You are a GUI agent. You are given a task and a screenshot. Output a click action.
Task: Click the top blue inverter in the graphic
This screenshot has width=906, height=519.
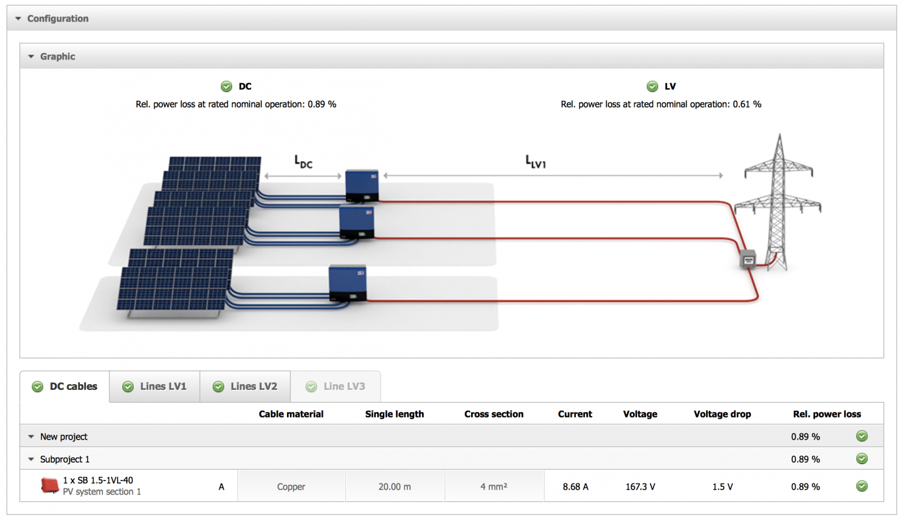coord(362,186)
